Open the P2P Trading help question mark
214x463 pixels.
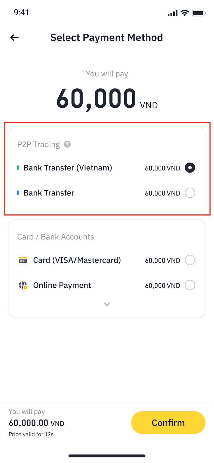click(x=67, y=144)
